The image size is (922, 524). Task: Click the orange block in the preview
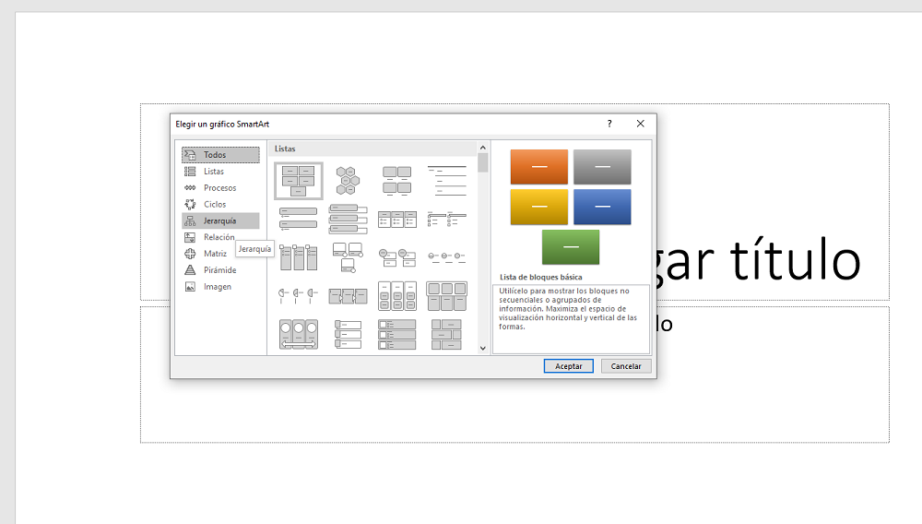[x=539, y=167]
